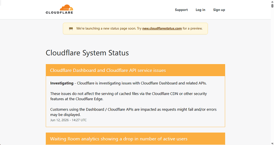
Task: Click the Investigating status label
Action: [x=62, y=83]
